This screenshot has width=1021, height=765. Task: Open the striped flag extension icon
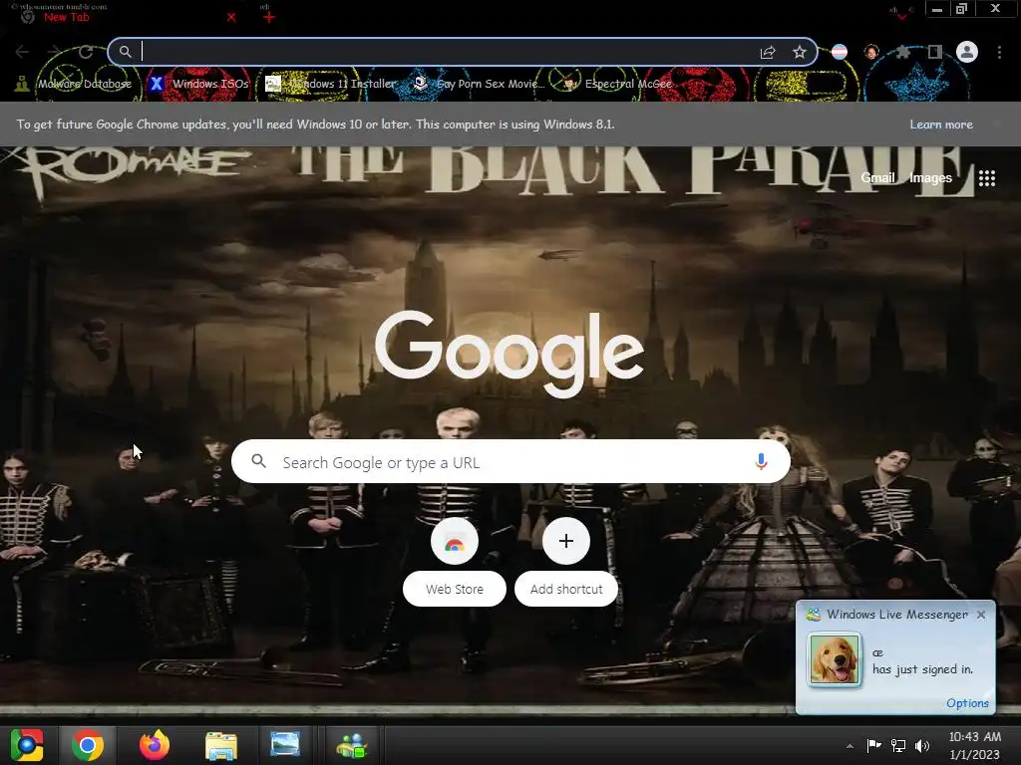click(x=840, y=52)
